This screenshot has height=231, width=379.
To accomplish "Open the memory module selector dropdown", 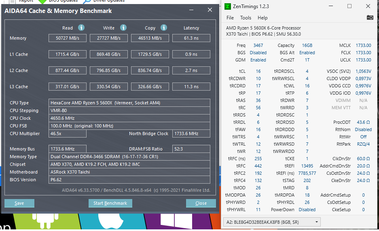I will 272,222.
